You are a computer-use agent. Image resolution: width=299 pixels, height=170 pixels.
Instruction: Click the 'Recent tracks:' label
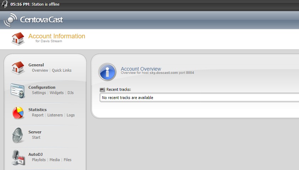pos(119,89)
